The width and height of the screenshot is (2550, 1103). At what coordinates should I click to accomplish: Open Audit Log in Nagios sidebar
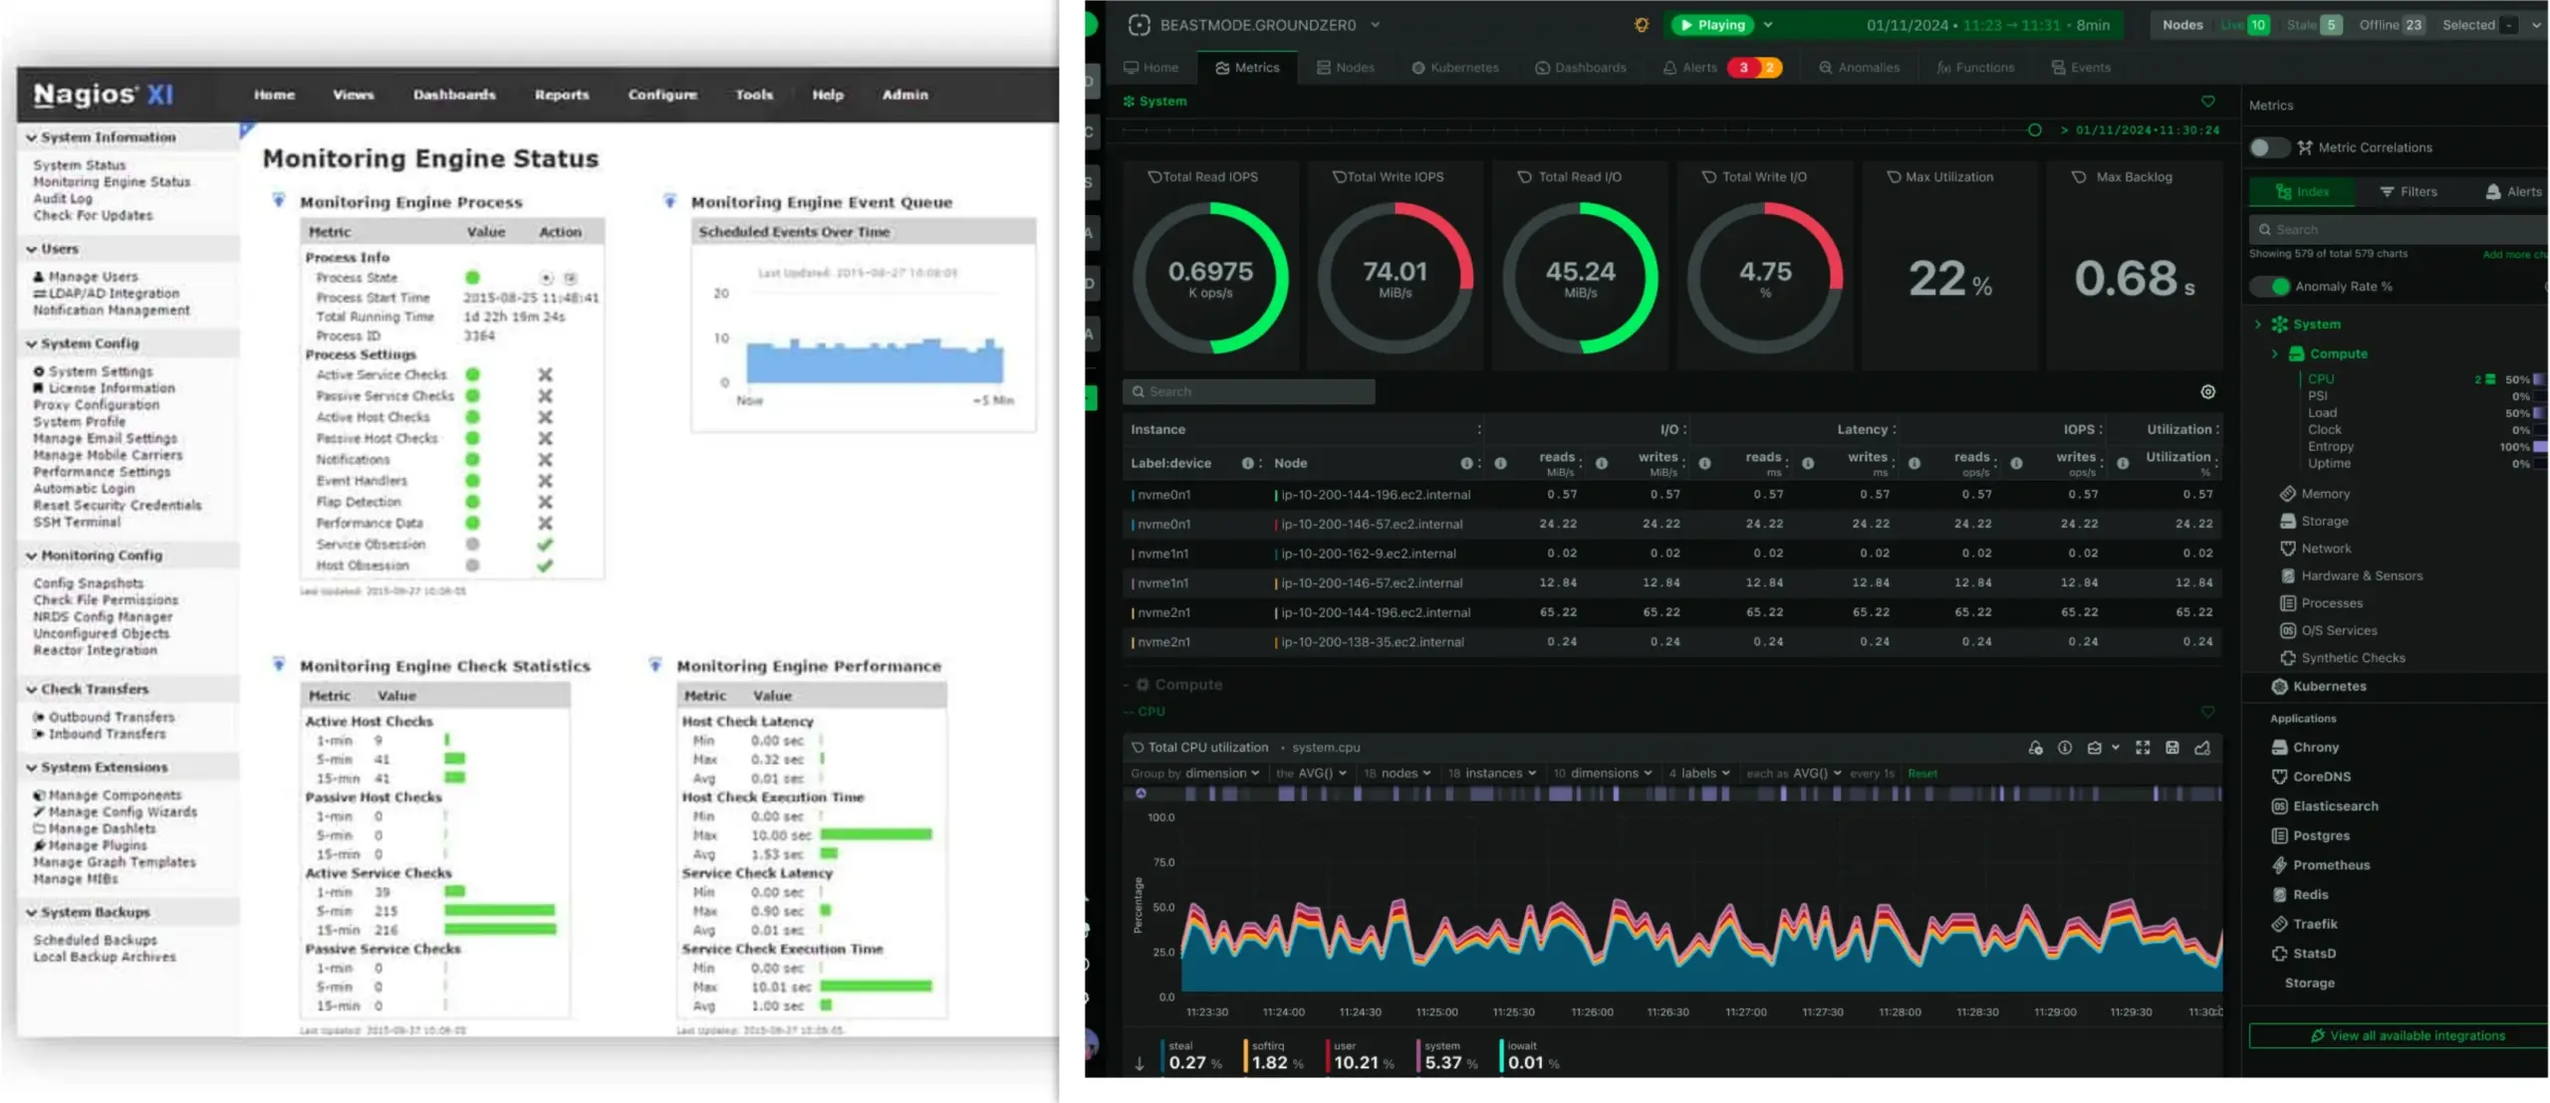(63, 199)
